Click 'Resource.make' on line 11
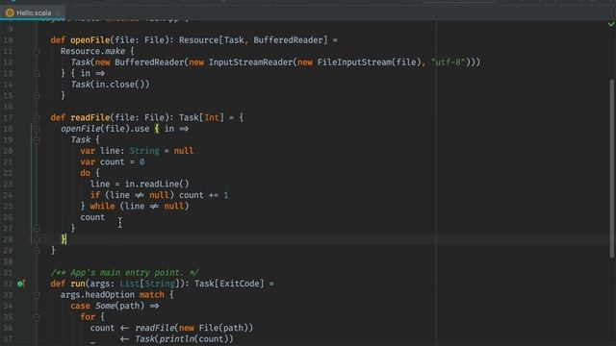 coord(92,51)
